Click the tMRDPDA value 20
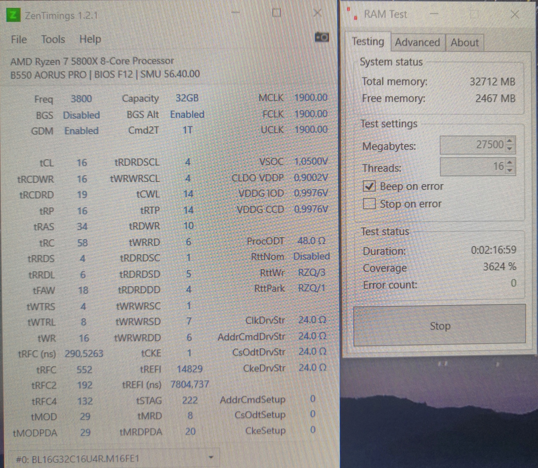The image size is (538, 468). pos(190,431)
